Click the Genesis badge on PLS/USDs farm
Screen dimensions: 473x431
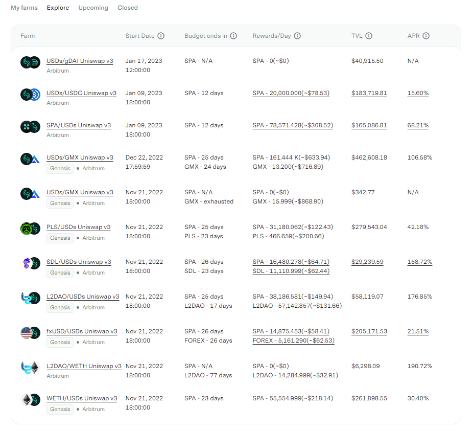(x=60, y=238)
